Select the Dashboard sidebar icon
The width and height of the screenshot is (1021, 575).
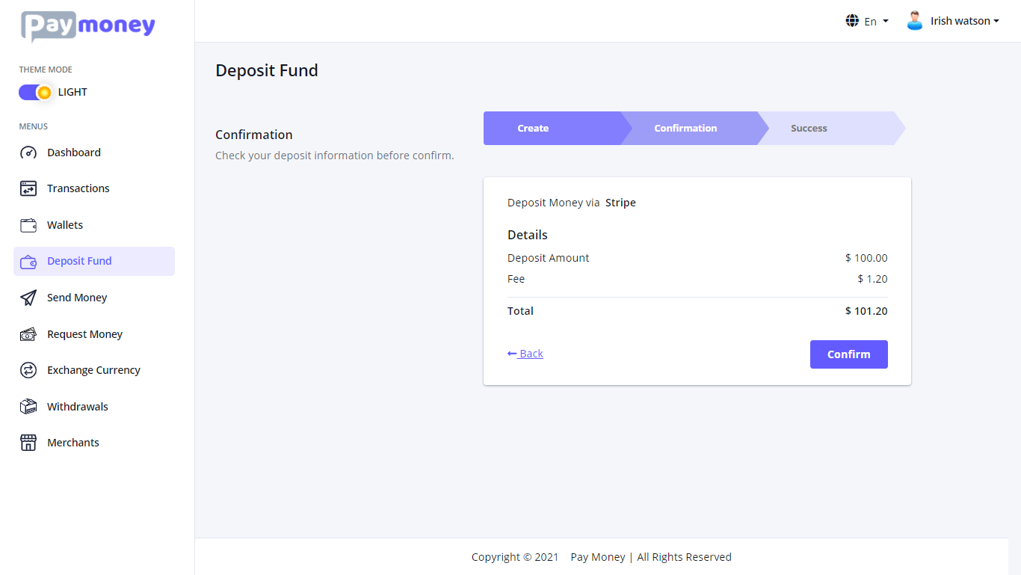pos(28,153)
